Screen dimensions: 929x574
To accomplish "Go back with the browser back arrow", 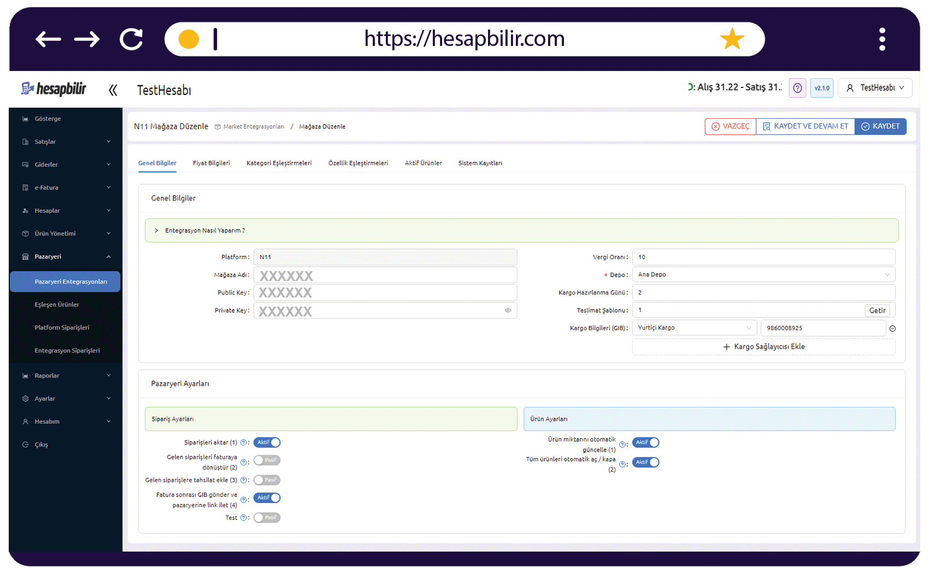I will (x=48, y=39).
